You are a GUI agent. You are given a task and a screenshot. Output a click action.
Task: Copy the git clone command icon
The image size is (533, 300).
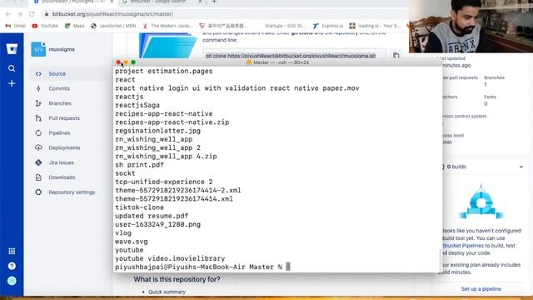click(x=396, y=55)
